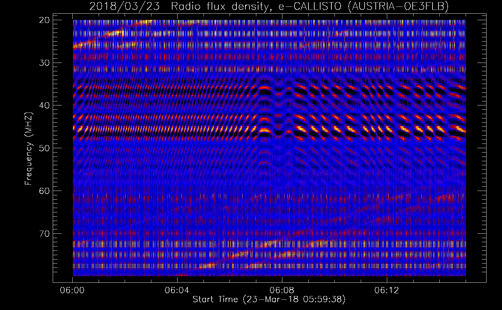The image size is (502, 310).
Task: Click the time tick label '06:12'
Action: 387,290
